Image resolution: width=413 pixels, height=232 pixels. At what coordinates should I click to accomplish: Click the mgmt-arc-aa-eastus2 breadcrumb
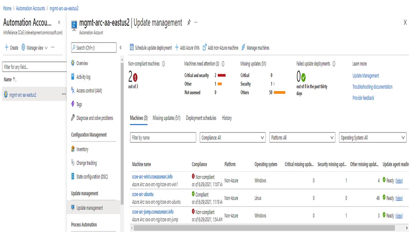click(x=64, y=8)
